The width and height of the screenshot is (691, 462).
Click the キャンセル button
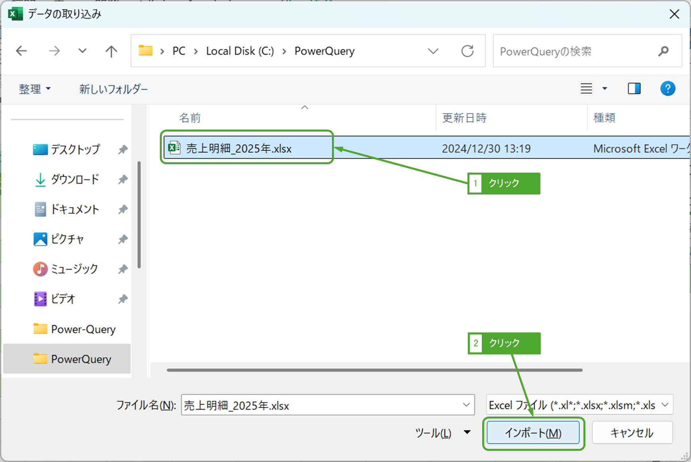pos(632,433)
